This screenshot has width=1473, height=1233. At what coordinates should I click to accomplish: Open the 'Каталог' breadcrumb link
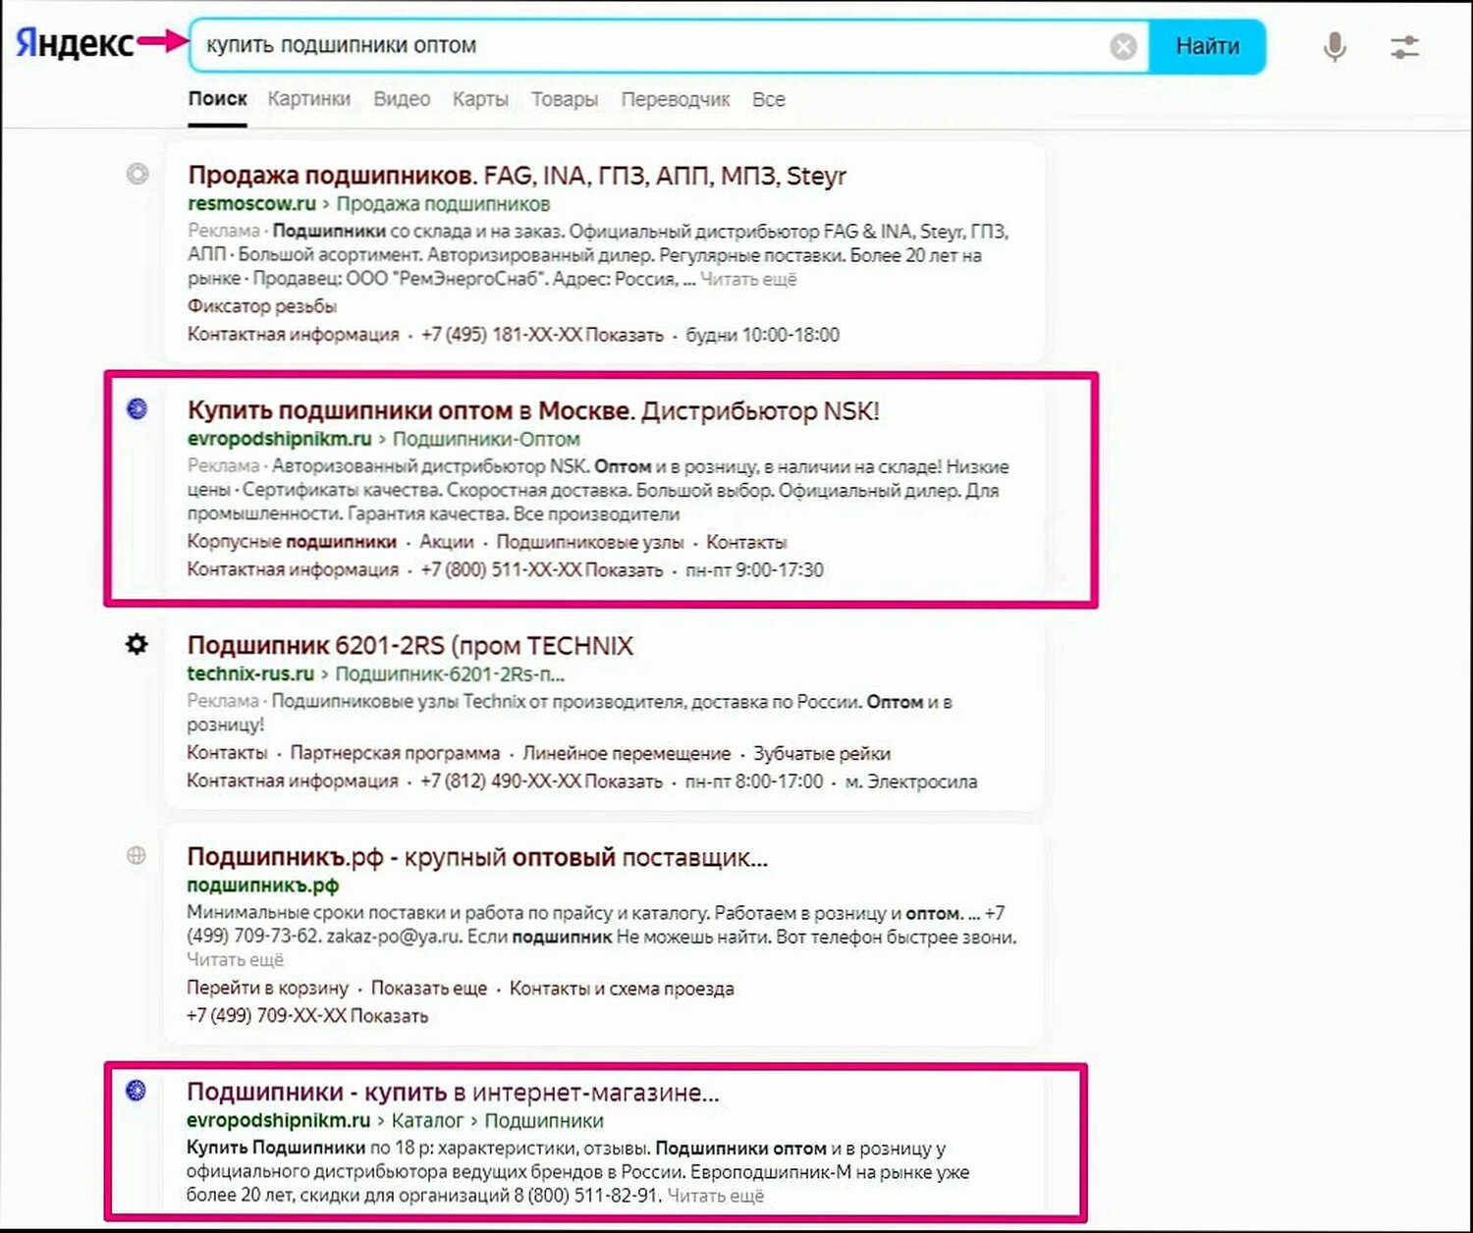tap(427, 1121)
